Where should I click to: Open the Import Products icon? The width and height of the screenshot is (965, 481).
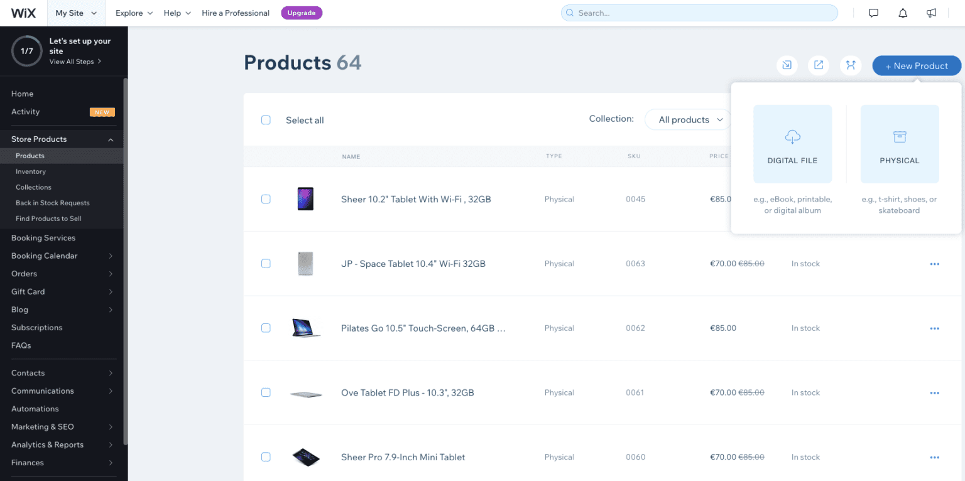point(787,65)
